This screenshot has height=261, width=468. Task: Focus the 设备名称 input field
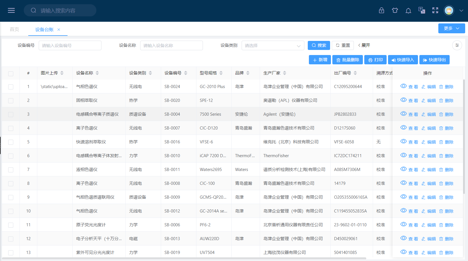172,45
